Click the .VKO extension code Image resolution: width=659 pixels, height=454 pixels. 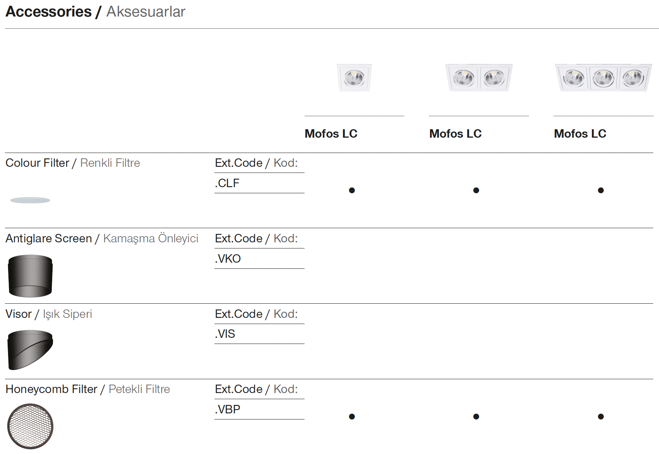[x=228, y=259]
